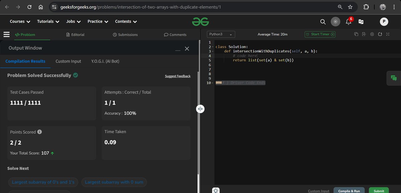Reload the page
This screenshot has width=401, height=193.
coord(29,7)
